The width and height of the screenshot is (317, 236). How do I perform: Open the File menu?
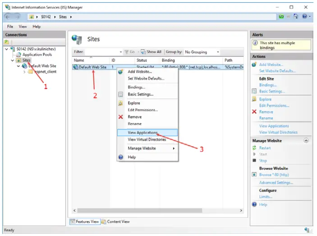(x=10, y=27)
